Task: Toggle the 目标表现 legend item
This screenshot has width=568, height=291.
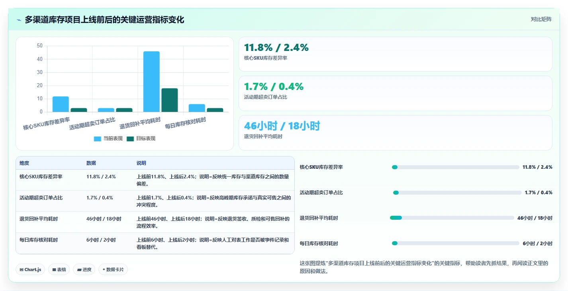Action: click(141, 139)
